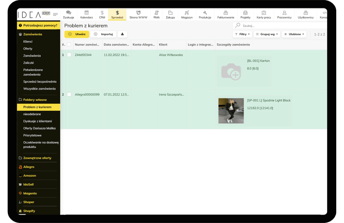Click the download export icon button
Image resolution: width=344 pixels, height=223 pixels.
coord(122,34)
